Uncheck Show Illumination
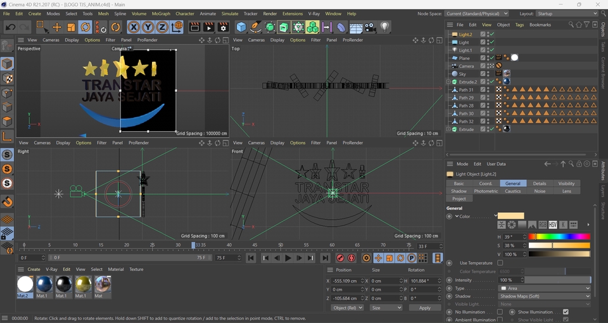This screenshot has height=323, width=608. pyautogui.click(x=566, y=312)
